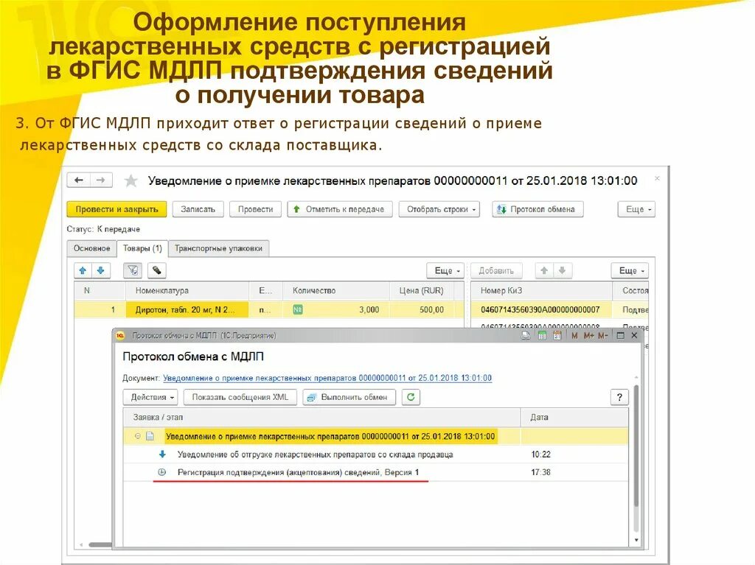Open help with the question mark button

tap(619, 397)
